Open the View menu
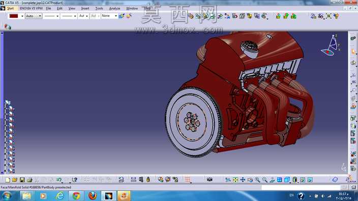The width and height of the screenshot is (358, 201). coord(72,9)
